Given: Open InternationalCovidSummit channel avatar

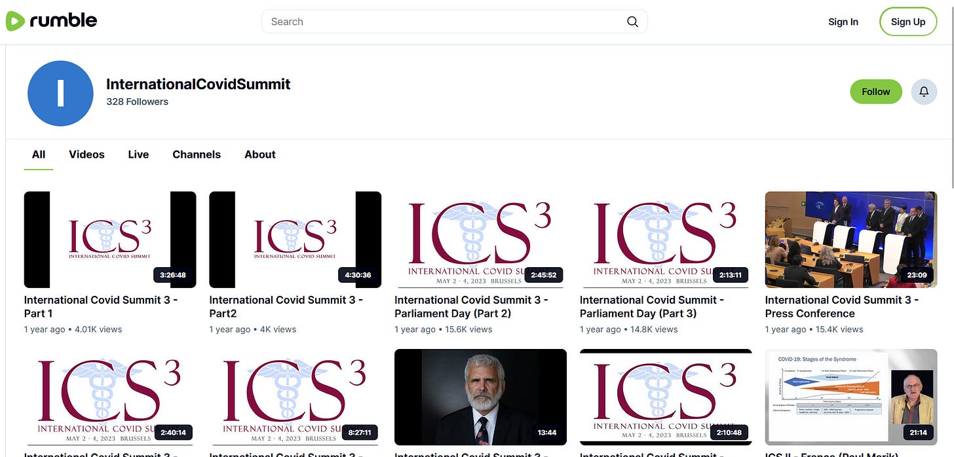Looking at the screenshot, I should tap(60, 94).
